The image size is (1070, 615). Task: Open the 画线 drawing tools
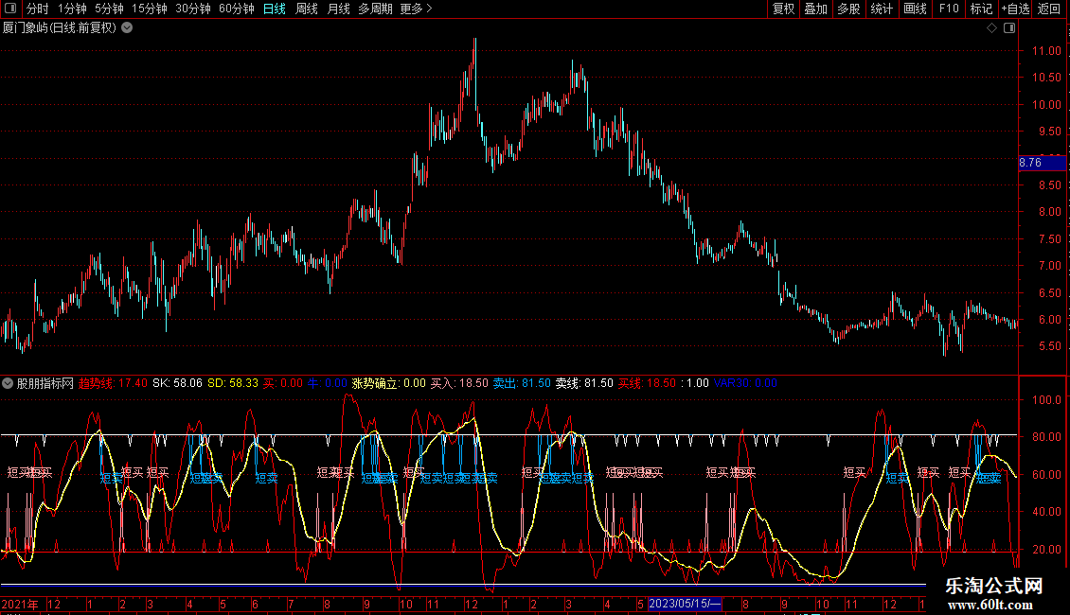pos(915,9)
